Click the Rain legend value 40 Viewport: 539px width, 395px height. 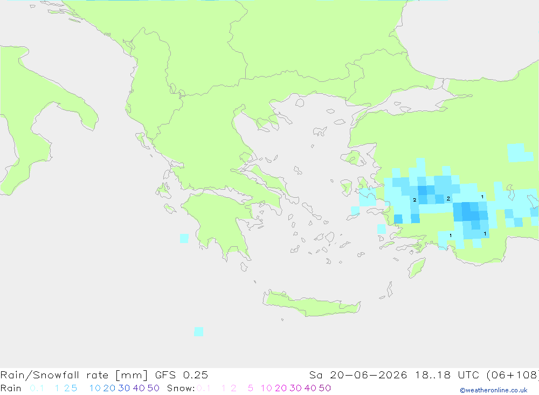point(139,388)
